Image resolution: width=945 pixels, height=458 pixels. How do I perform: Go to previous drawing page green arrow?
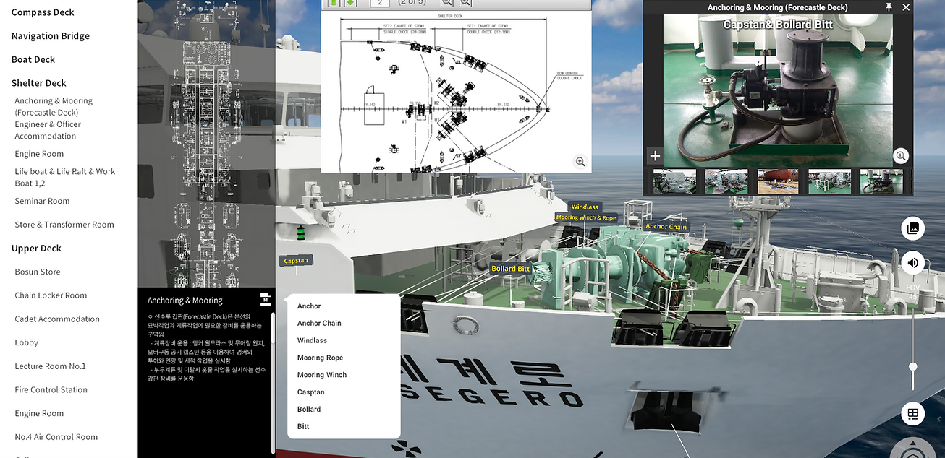(x=334, y=2)
